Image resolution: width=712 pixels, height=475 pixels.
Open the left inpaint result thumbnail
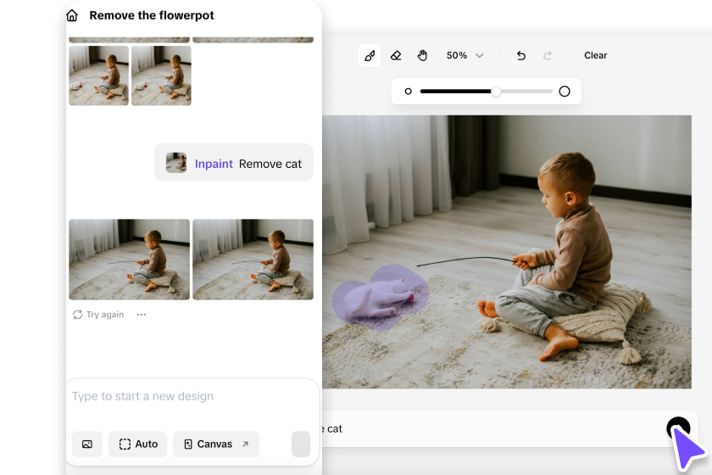tap(129, 260)
